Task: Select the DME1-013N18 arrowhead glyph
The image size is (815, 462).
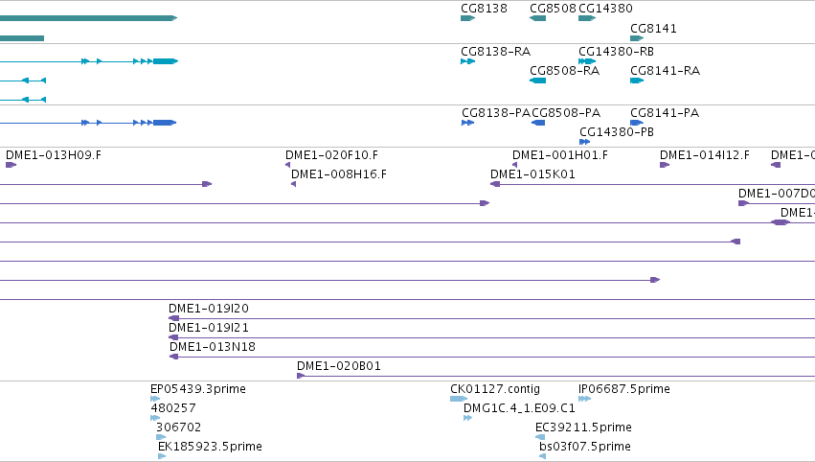Action: point(174,357)
